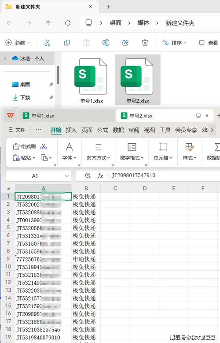The image size is (220, 343).
Task: Click the three-dot more button beside 文件
Action: click(x=39, y=130)
